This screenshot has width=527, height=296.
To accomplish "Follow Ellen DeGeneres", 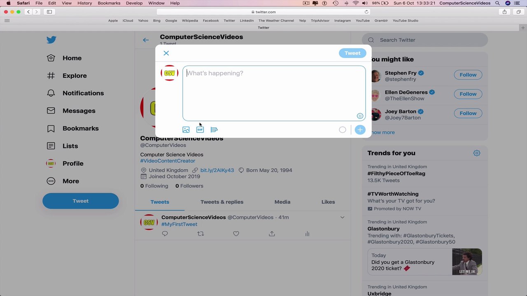I will [x=468, y=94].
